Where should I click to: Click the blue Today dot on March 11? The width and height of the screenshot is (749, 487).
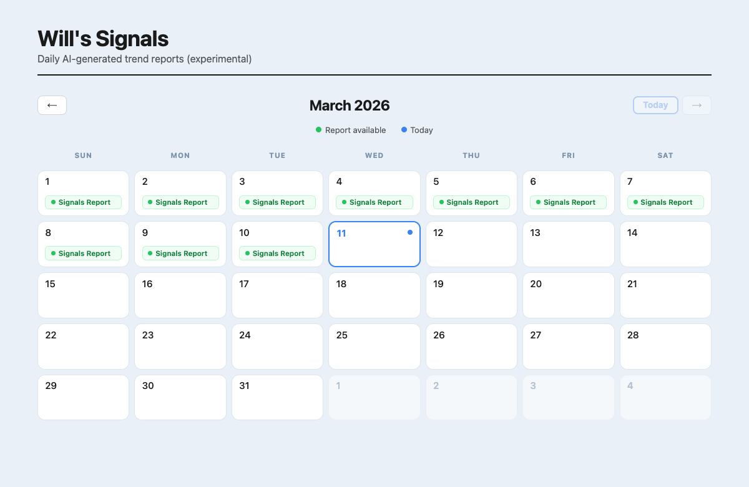(x=410, y=232)
